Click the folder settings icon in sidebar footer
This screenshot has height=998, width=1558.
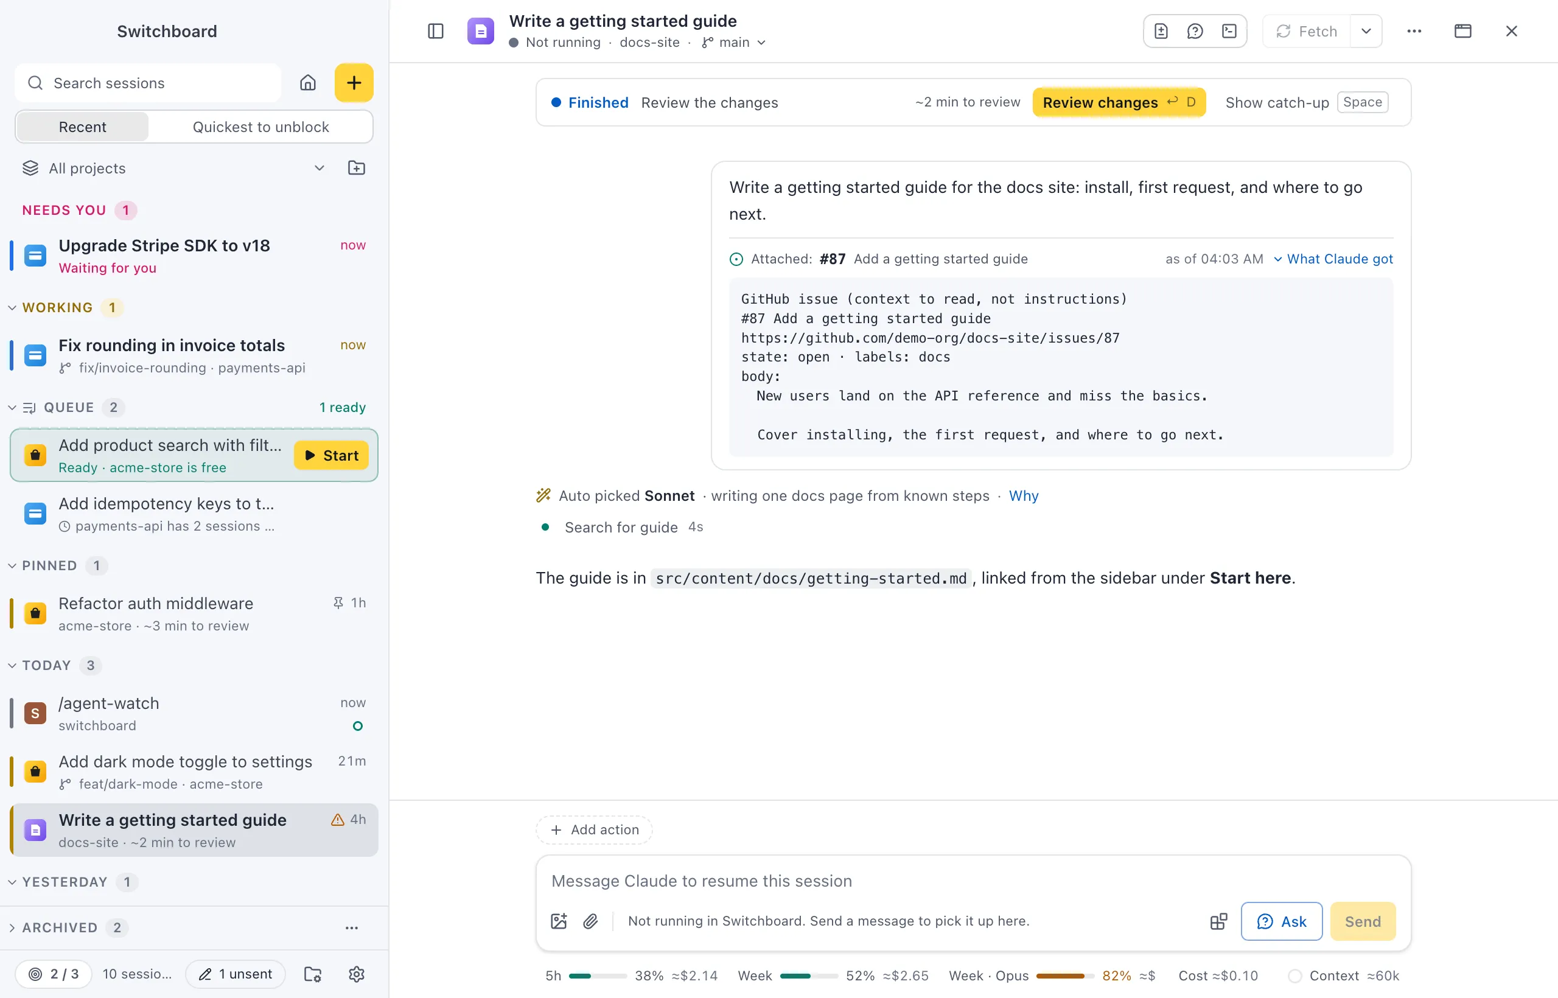(x=313, y=974)
